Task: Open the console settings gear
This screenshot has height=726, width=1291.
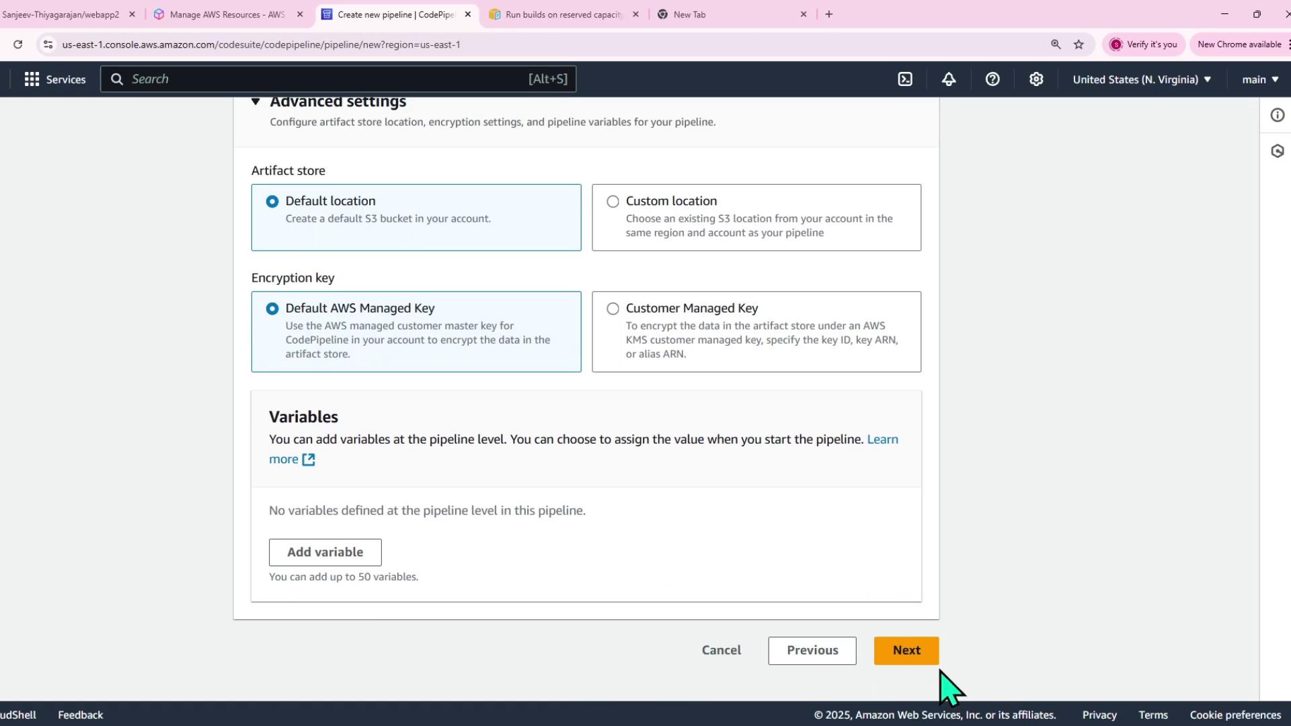Action: (x=1036, y=79)
